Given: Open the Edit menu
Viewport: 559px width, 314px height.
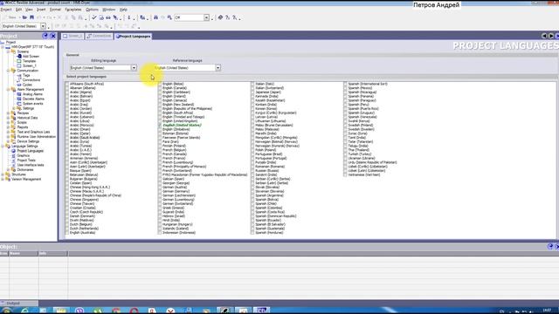Looking at the screenshot, I should (18, 10).
